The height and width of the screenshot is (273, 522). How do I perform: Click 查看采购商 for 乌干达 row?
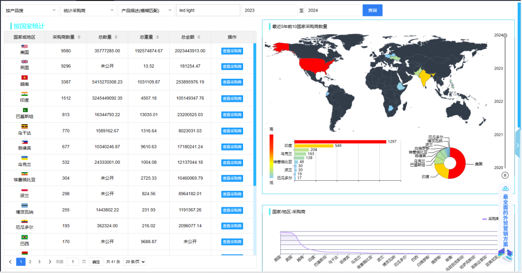[x=232, y=131]
